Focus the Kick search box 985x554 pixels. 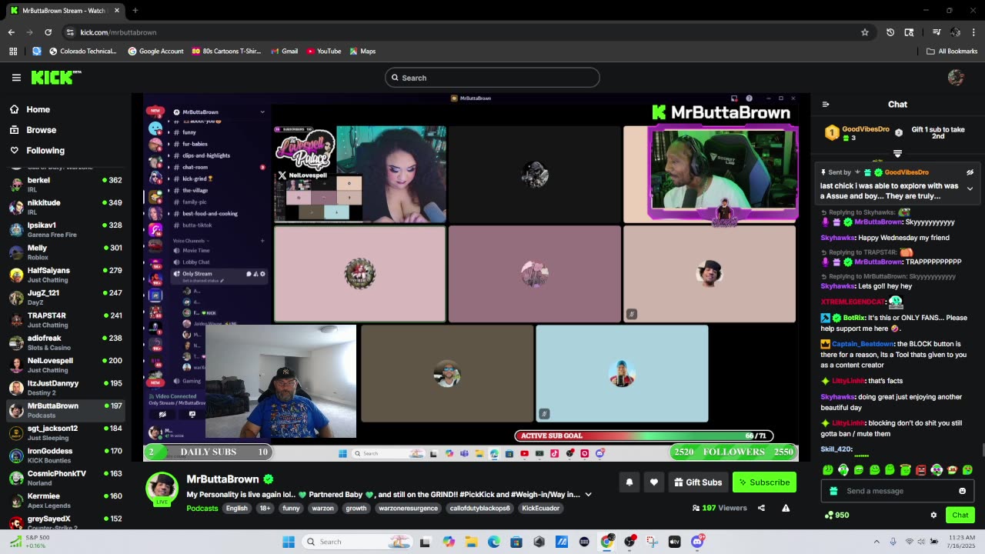tap(492, 78)
